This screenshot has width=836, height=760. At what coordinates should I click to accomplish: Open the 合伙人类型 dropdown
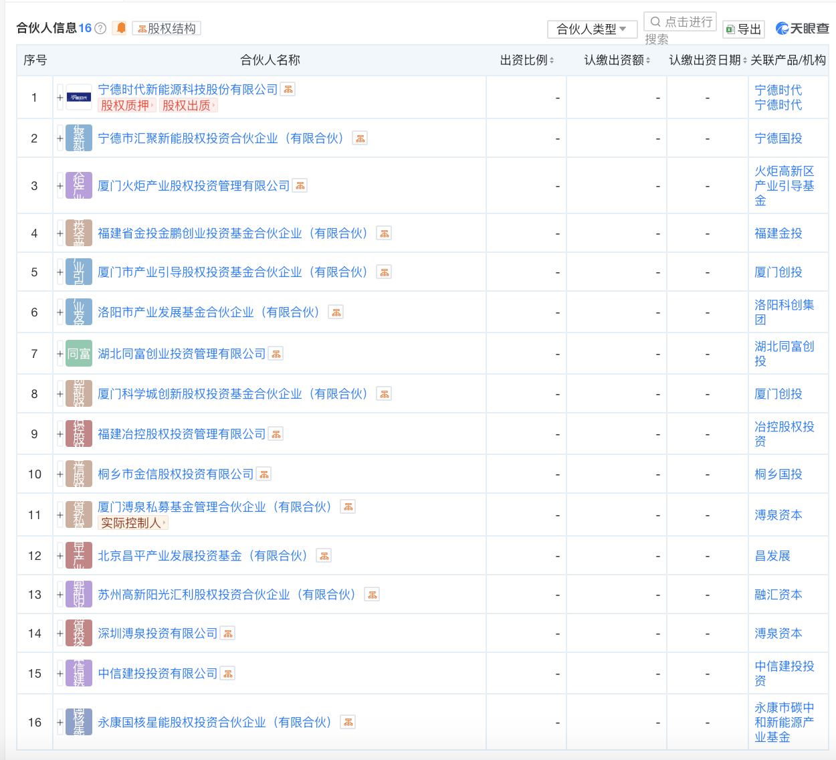[x=592, y=29]
